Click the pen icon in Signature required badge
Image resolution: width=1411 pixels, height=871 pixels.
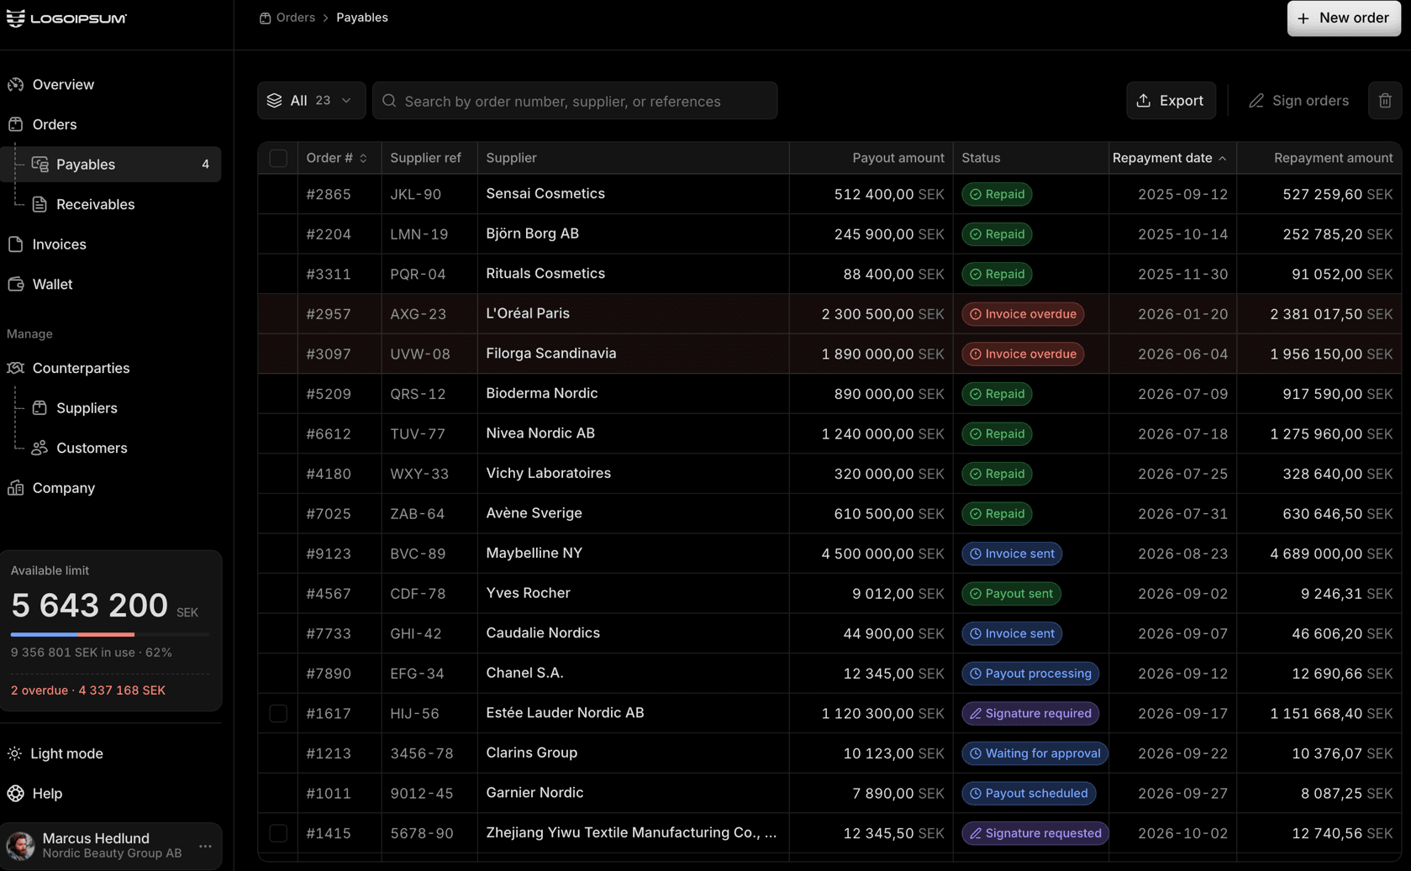(976, 713)
